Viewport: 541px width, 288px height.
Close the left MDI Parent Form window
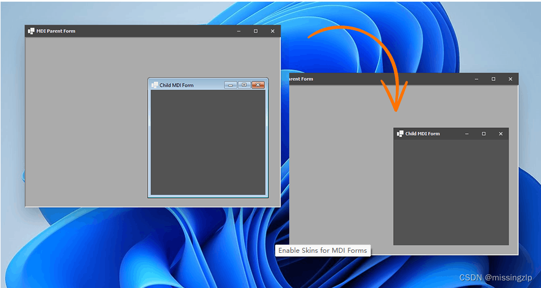[x=272, y=31]
